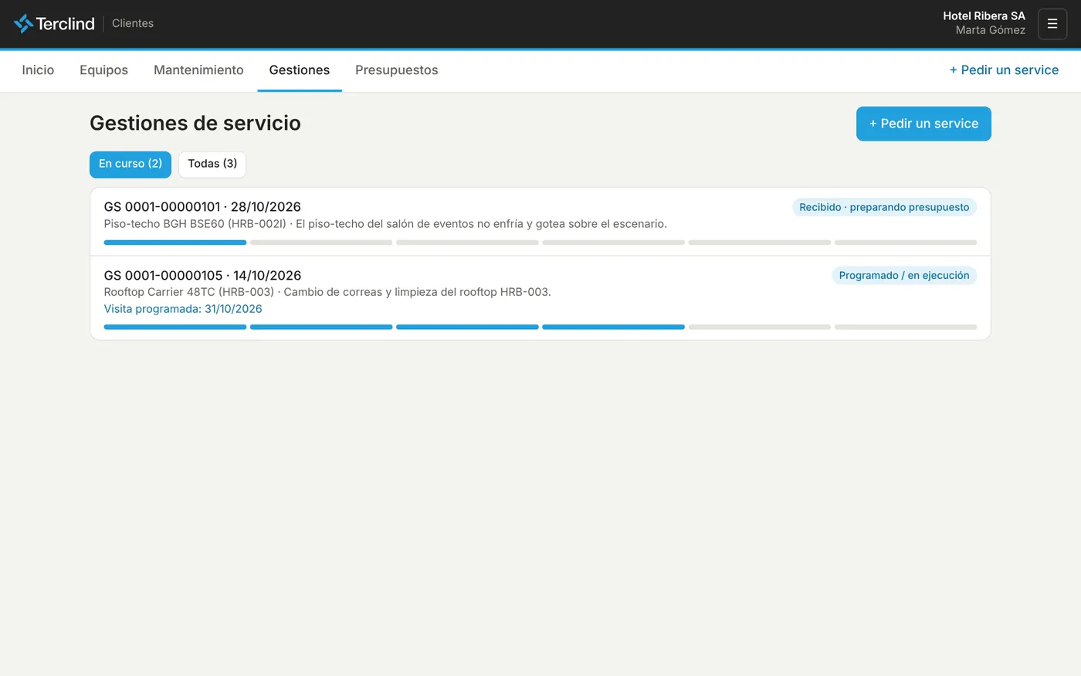Click the navbar '+ Pedir un service' link
The image size is (1081, 676).
1004,70
